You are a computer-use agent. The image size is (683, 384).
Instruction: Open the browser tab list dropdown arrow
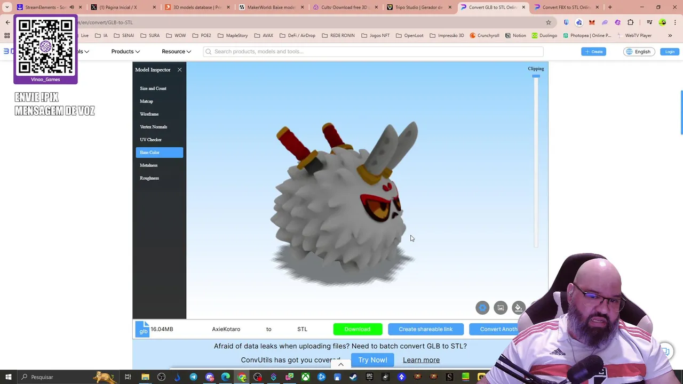(7, 7)
